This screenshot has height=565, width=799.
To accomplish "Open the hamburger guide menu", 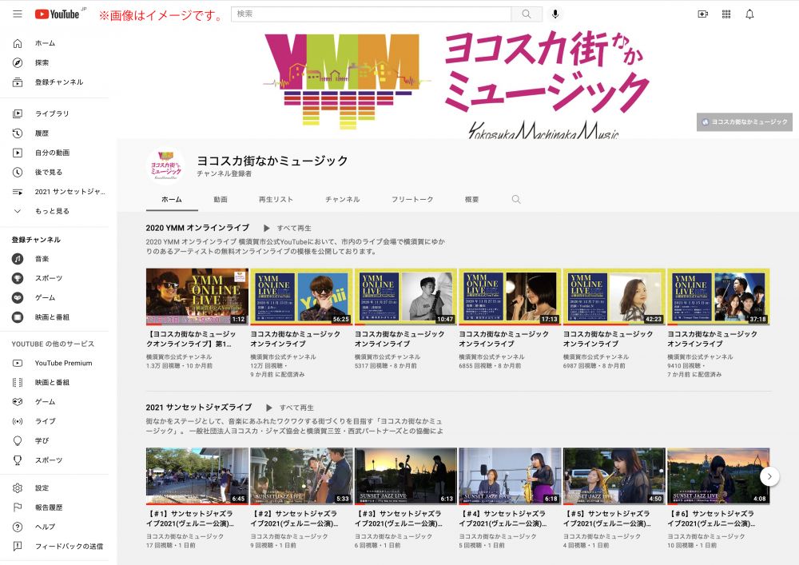I will [x=17, y=14].
